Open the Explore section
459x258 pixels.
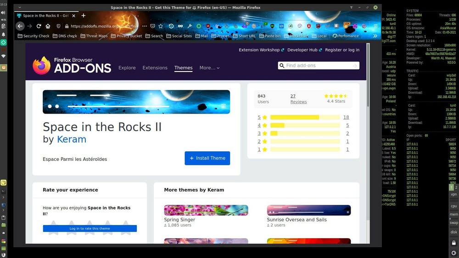click(127, 68)
